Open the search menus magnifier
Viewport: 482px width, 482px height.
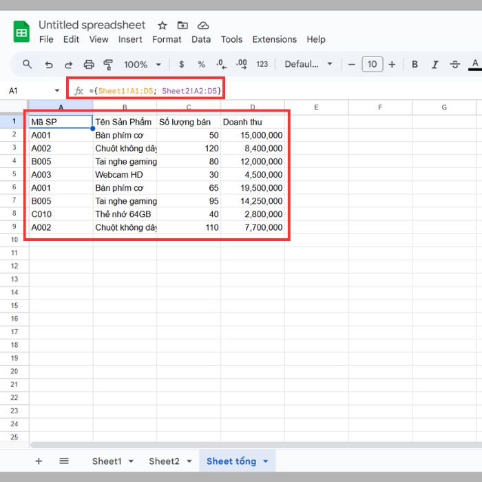[x=27, y=64]
